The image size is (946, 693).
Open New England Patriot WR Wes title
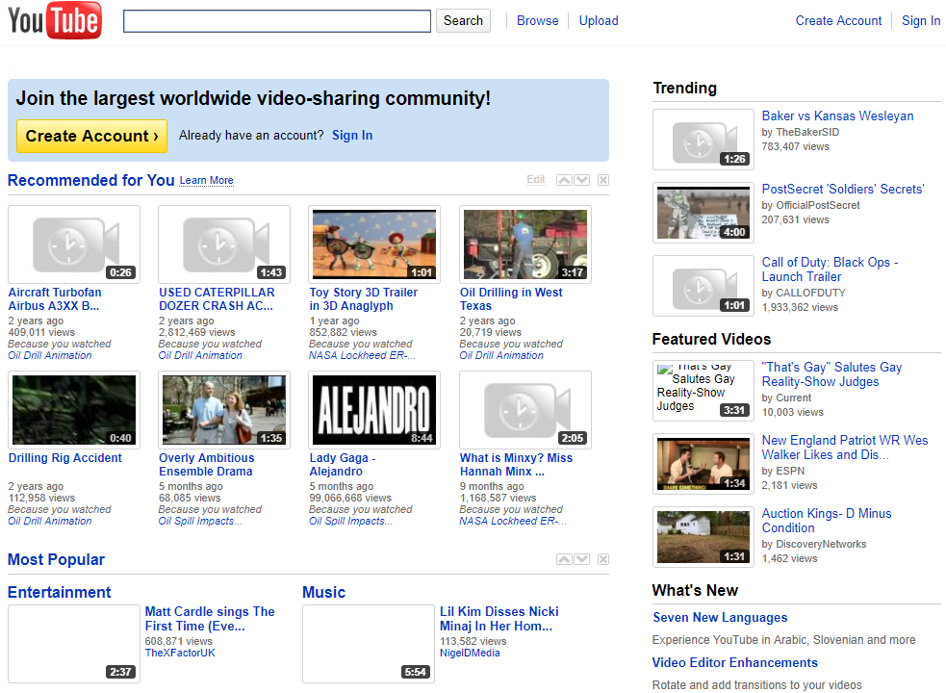tap(845, 448)
